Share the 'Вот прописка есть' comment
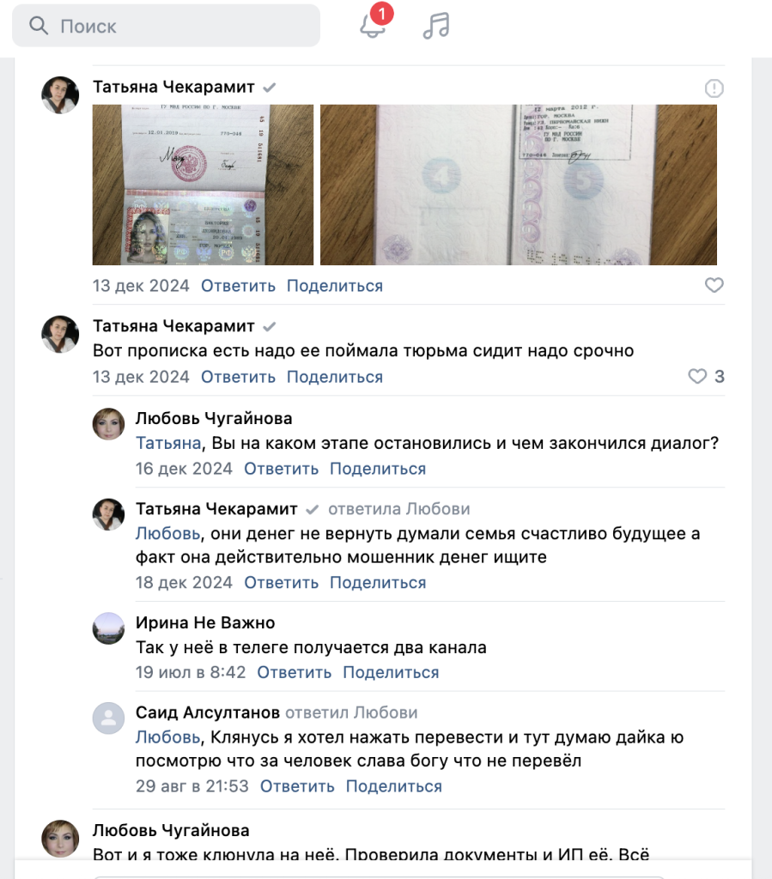 click(335, 377)
